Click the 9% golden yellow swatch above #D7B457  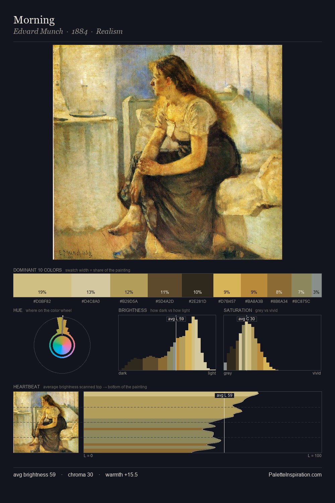pos(227,285)
